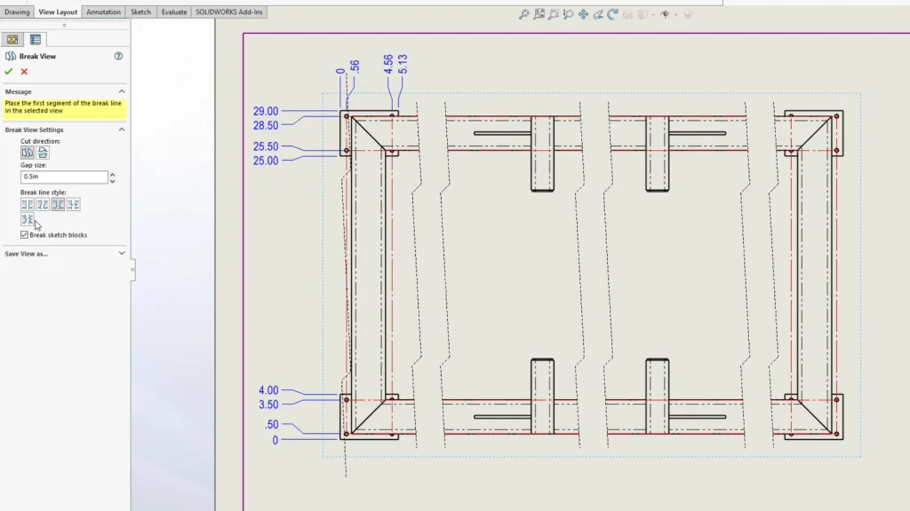
Task: Switch to the Annotation tab
Action: (x=104, y=12)
